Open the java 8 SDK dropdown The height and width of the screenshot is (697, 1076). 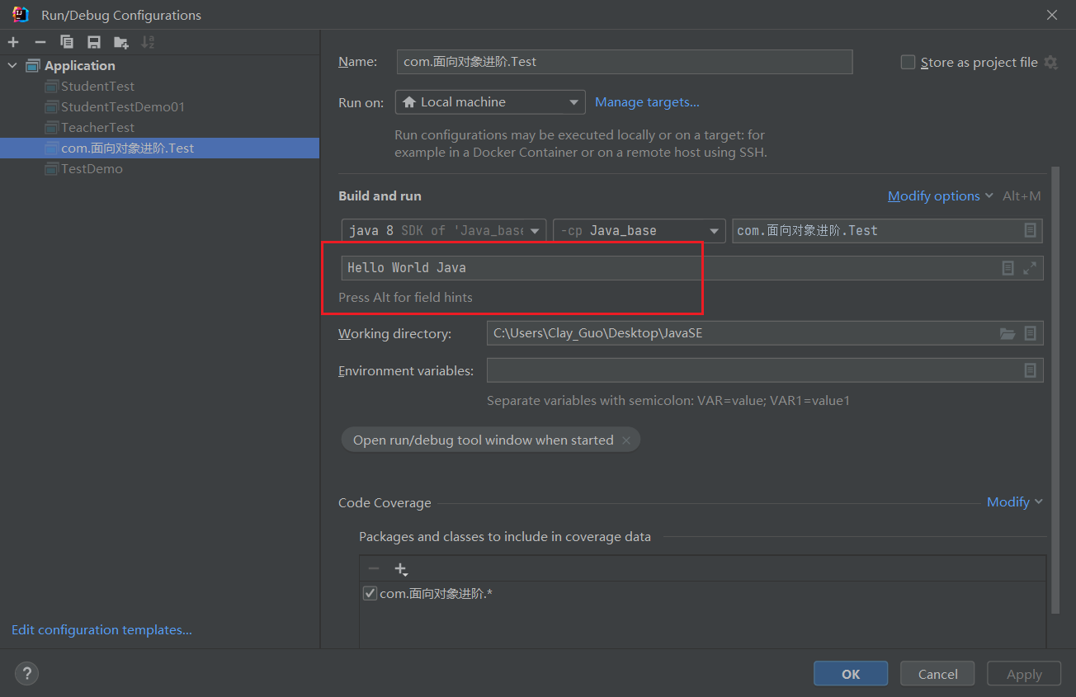(444, 231)
